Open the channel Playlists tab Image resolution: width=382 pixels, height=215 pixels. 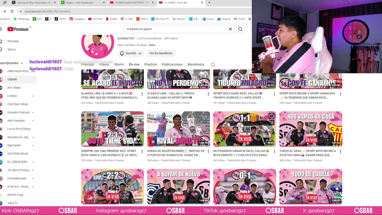tap(150, 64)
